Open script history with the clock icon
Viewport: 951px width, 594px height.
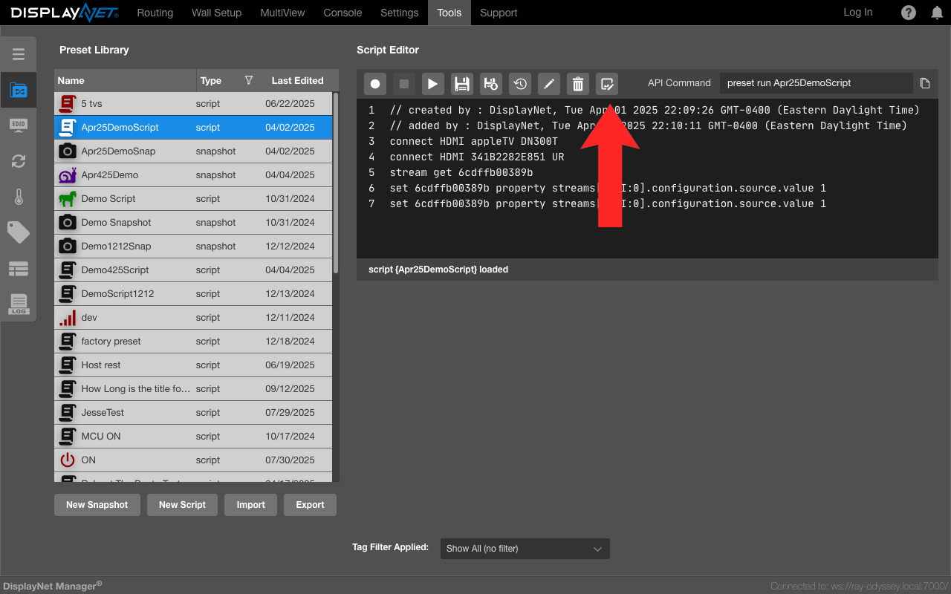(520, 84)
